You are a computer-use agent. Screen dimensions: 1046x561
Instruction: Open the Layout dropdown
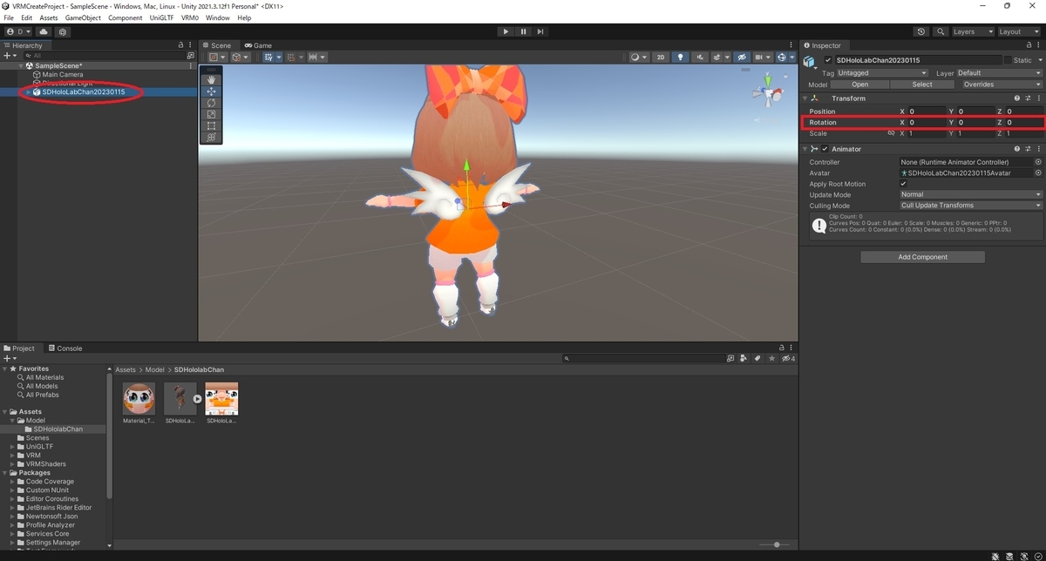[x=1019, y=31]
